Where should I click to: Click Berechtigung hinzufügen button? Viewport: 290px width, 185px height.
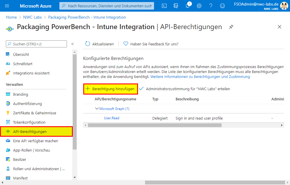coord(110,89)
